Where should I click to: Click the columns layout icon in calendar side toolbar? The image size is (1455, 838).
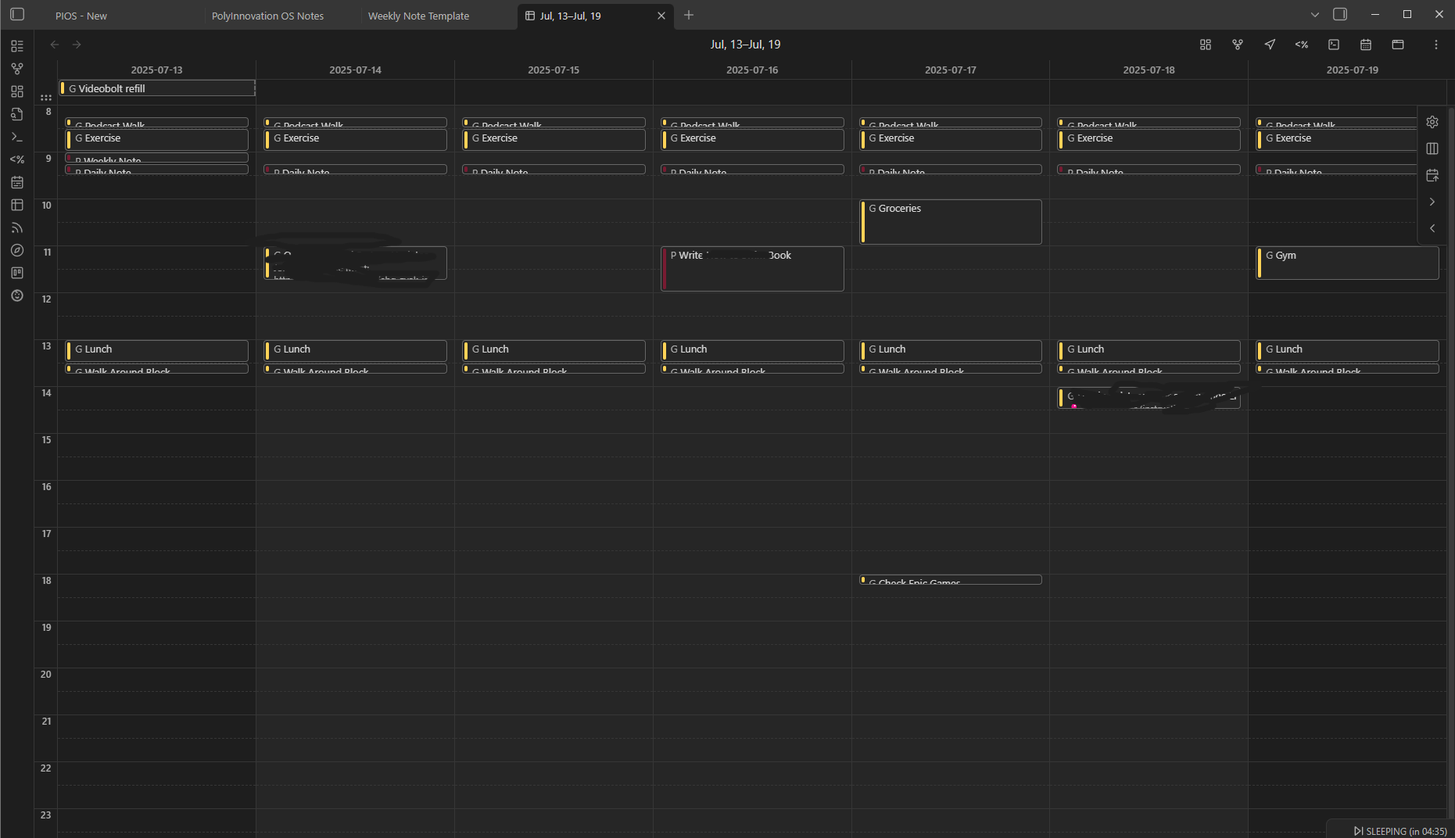pyautogui.click(x=1432, y=149)
